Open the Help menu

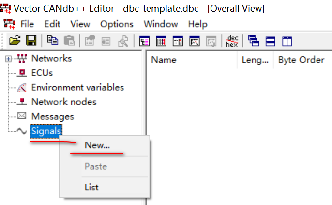tap(198, 24)
